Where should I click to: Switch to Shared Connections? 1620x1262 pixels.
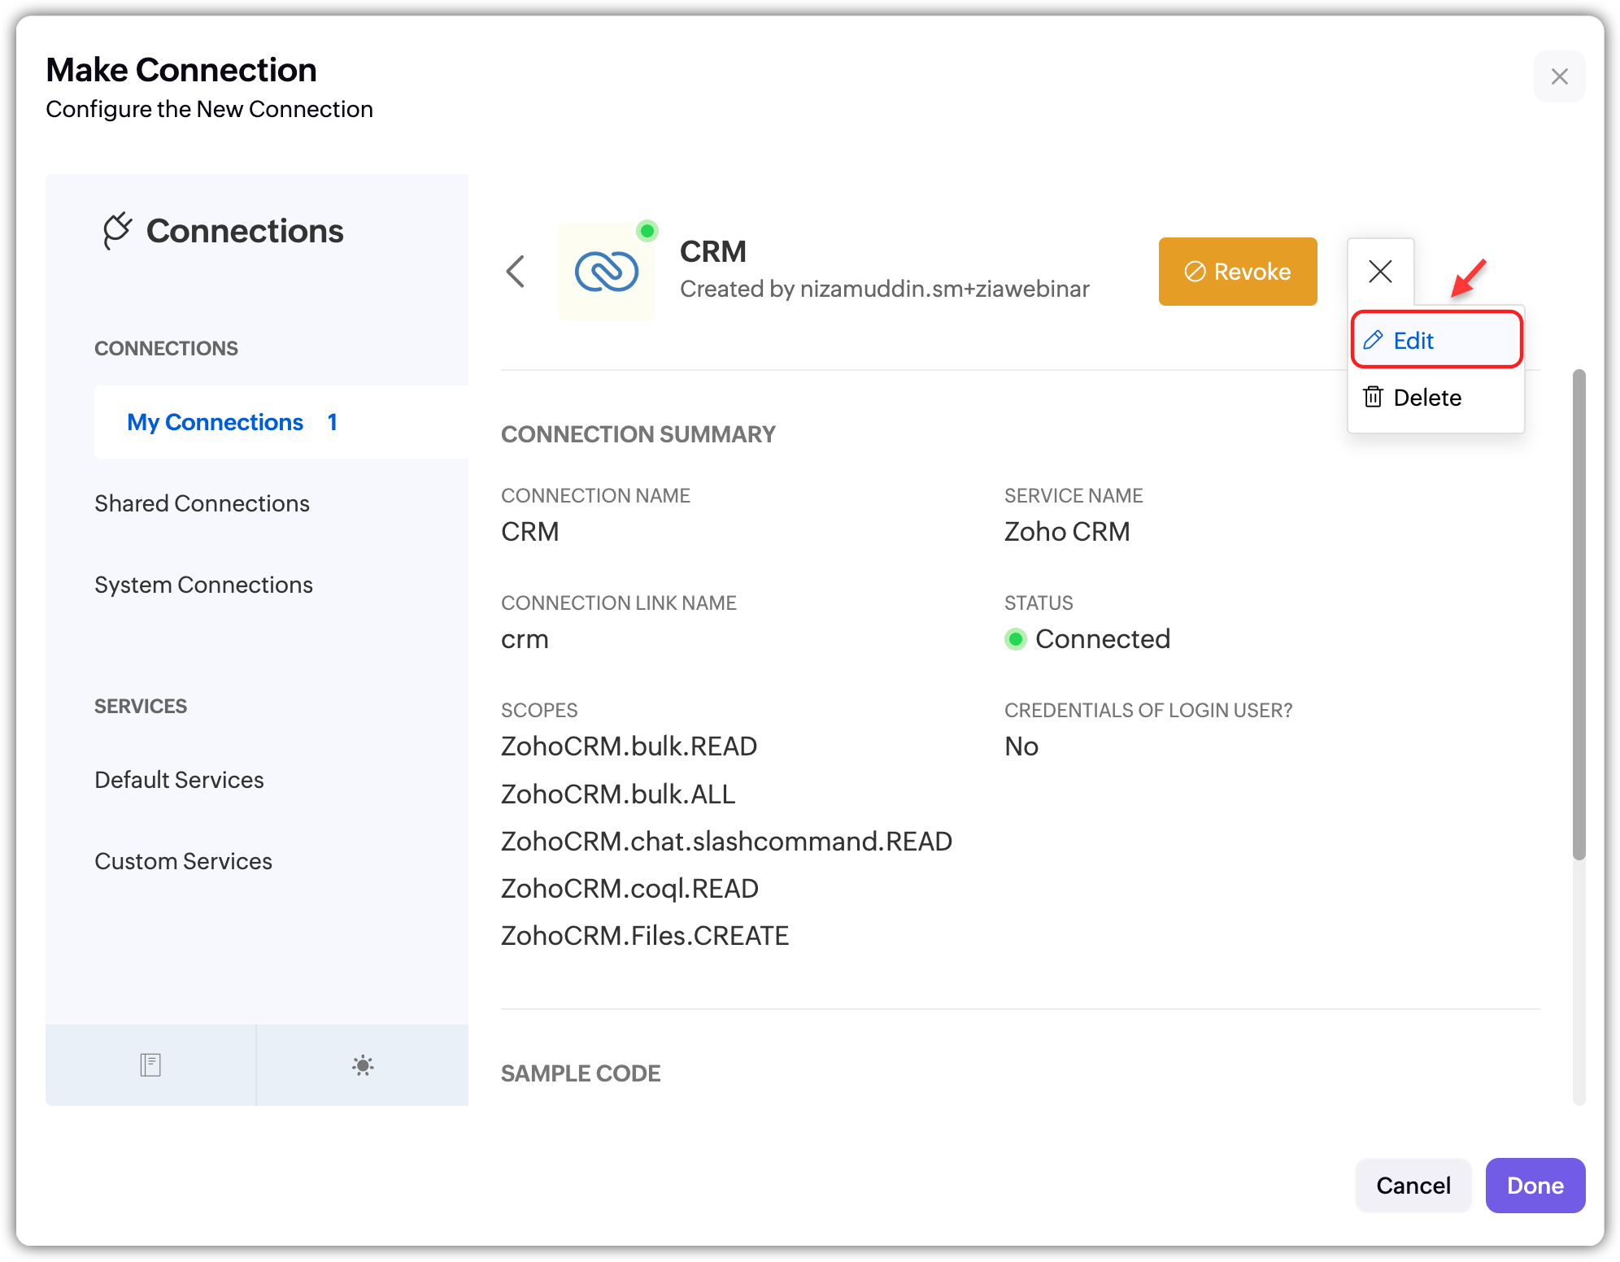[x=202, y=503]
